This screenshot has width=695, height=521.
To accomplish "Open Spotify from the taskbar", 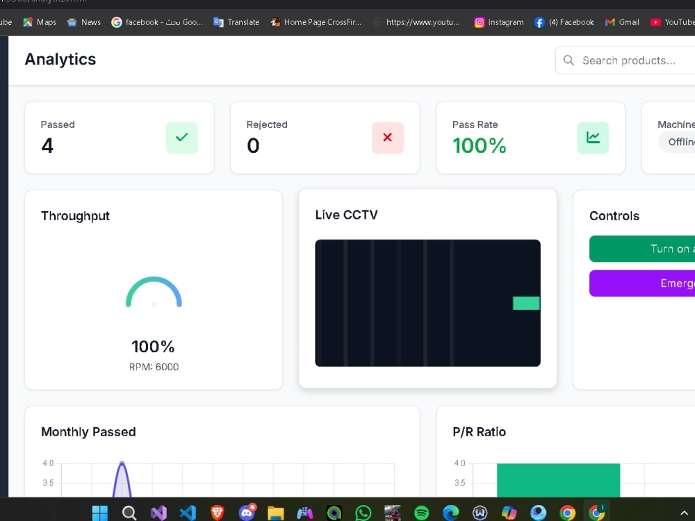I will click(422, 513).
